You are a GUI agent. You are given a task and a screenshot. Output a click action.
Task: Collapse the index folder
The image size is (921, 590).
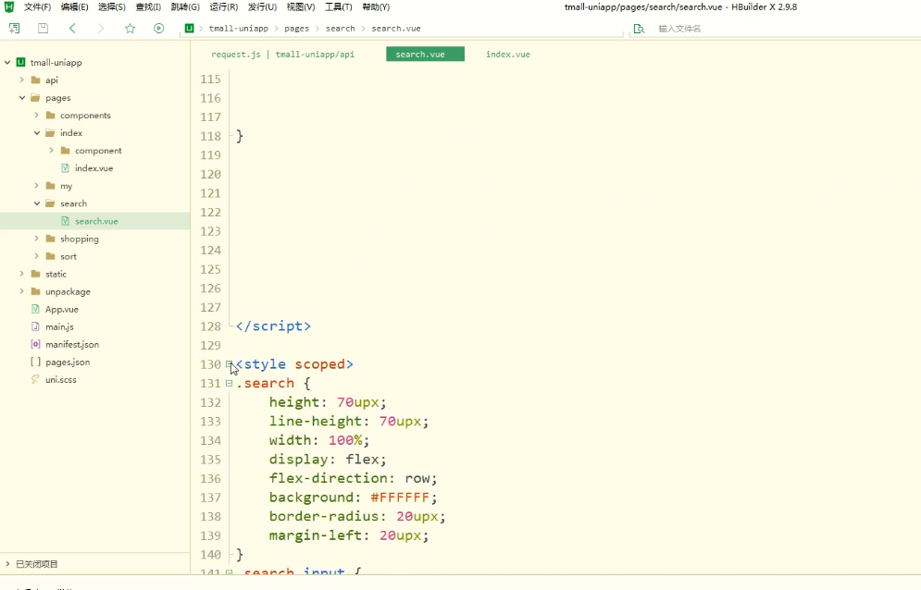[x=36, y=132]
